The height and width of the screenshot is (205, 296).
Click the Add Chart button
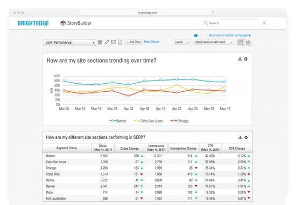(133, 42)
